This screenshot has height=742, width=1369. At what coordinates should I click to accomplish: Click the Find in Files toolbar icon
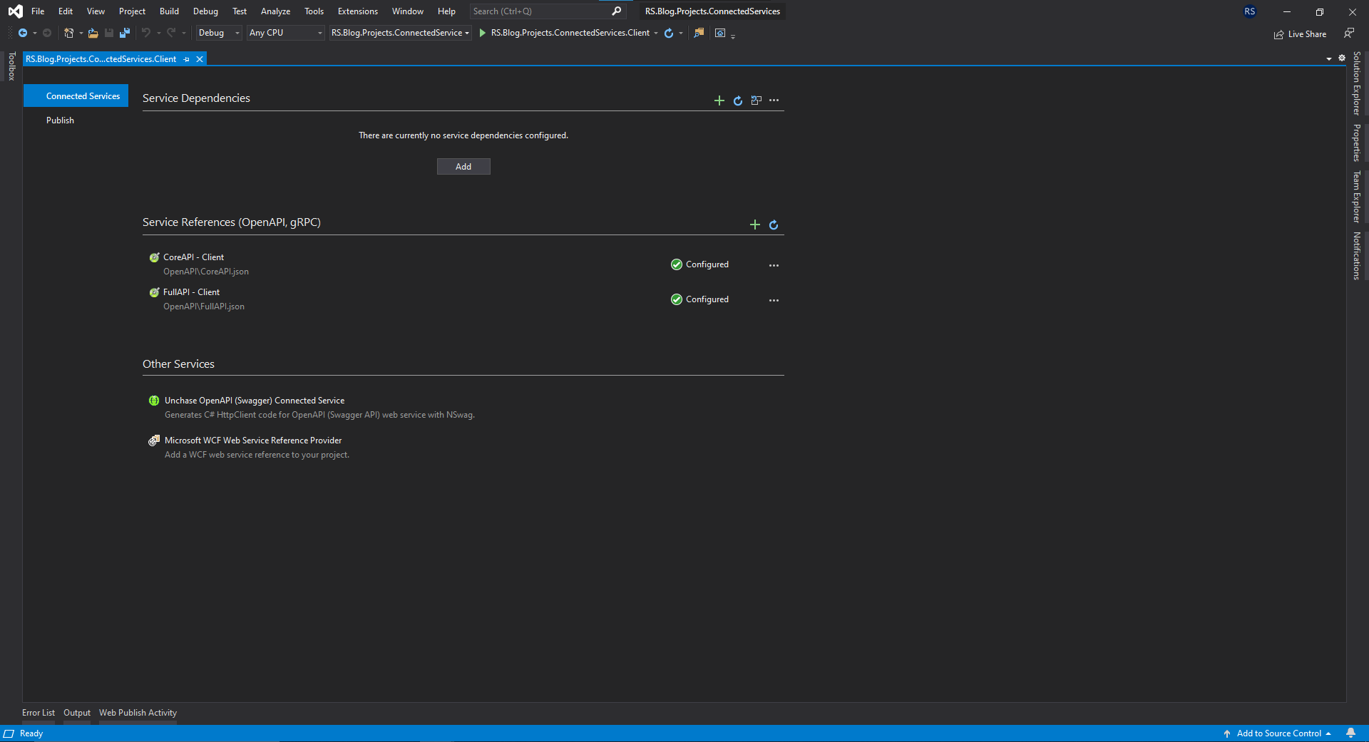pos(699,33)
